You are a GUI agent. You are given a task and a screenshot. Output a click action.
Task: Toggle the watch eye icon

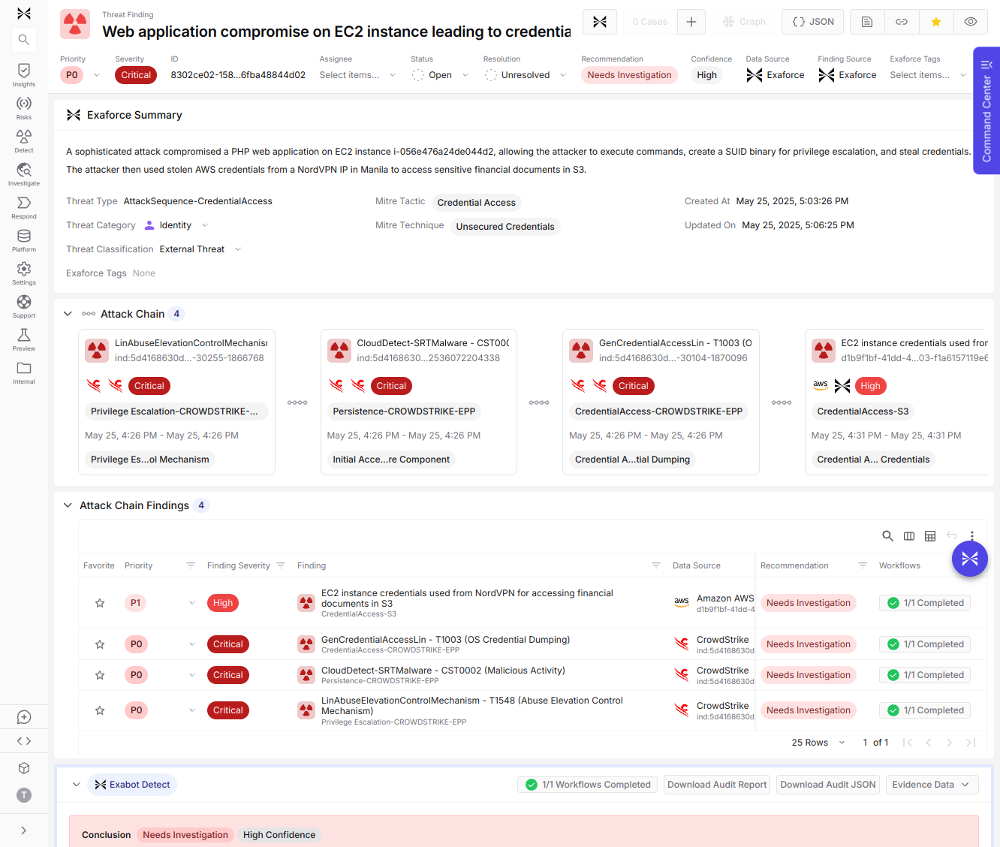pyautogui.click(x=971, y=22)
